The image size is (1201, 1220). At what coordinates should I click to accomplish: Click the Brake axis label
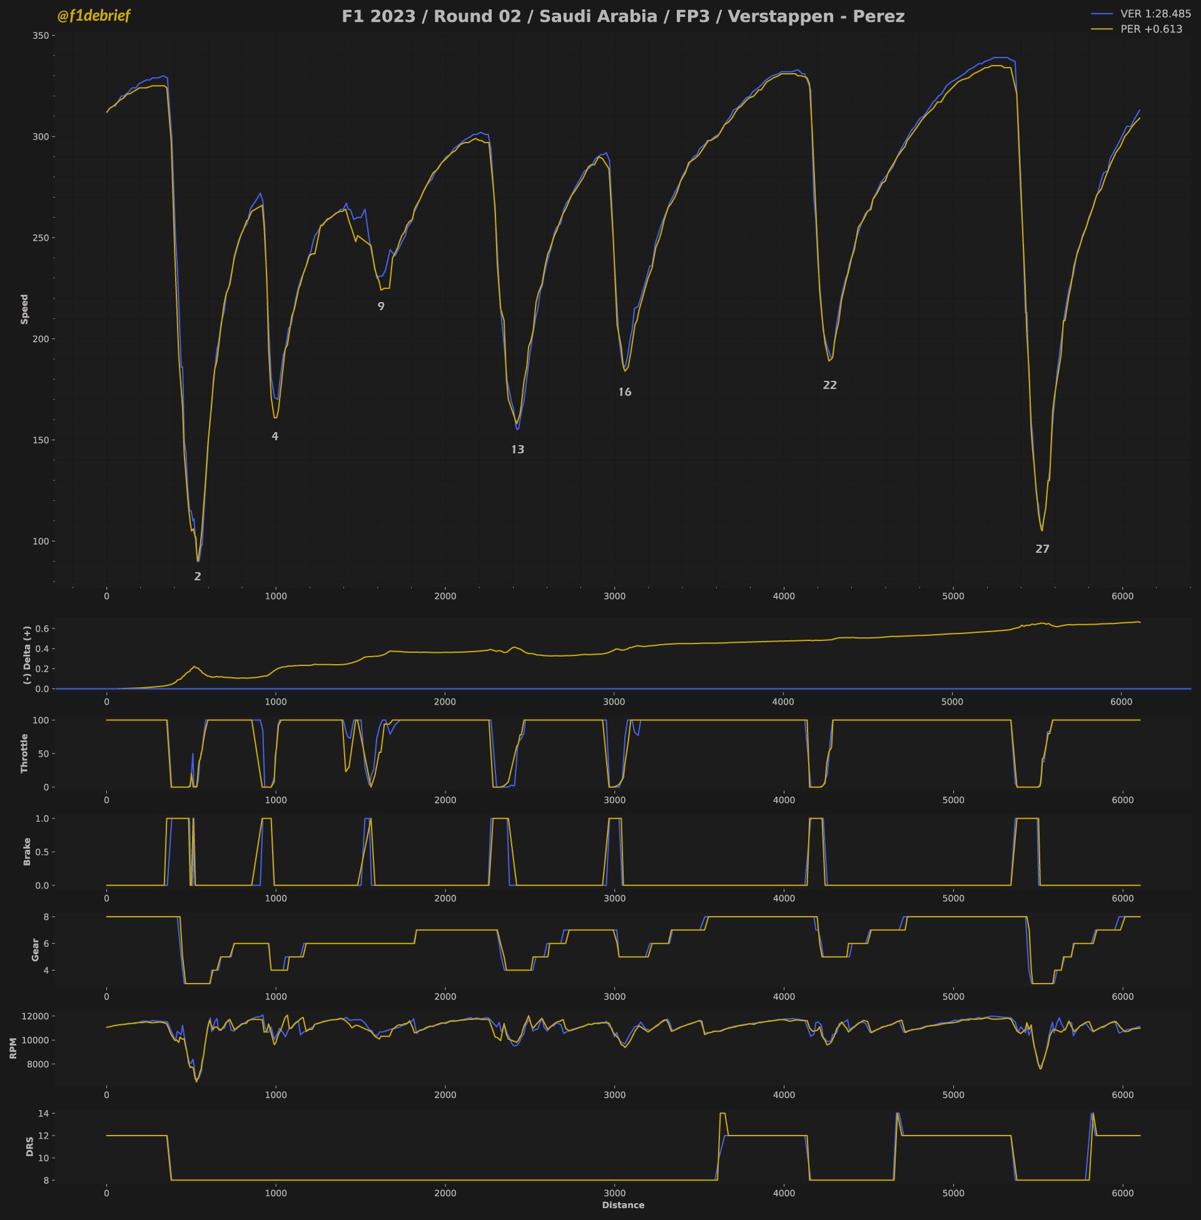click(x=26, y=851)
